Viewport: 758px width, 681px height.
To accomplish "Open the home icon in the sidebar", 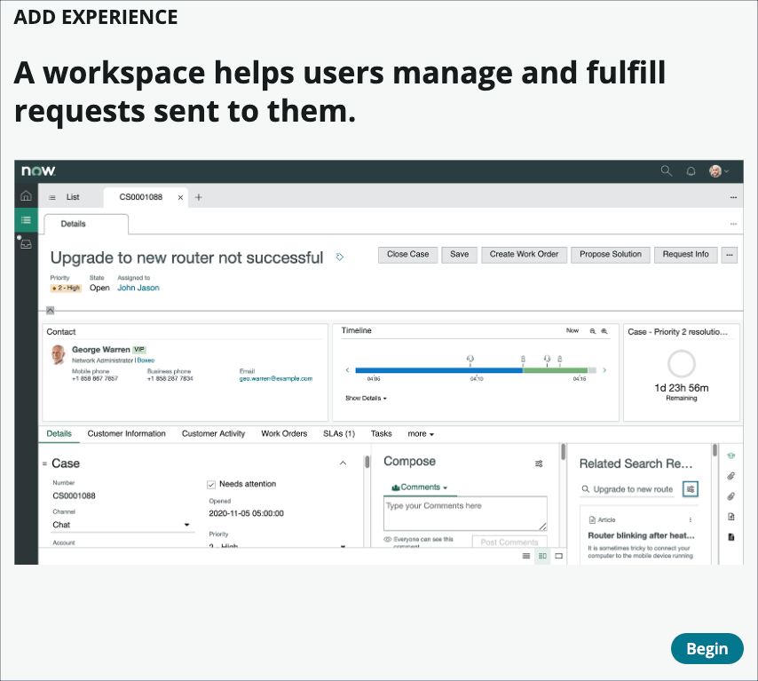I will coord(26,194).
